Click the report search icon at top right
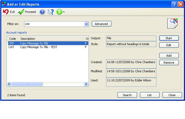185x119 pixels. click(x=172, y=23)
